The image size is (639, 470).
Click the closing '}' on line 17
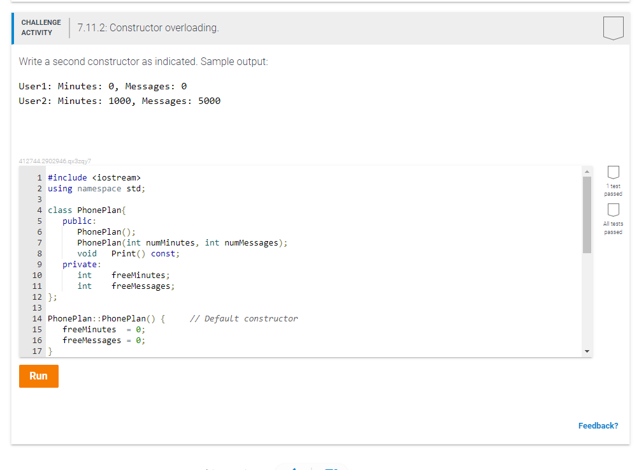click(50, 351)
